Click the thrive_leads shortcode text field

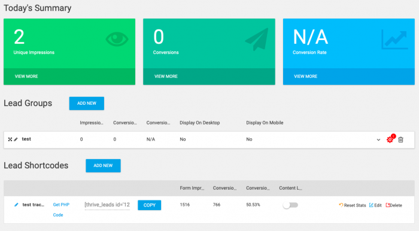[107, 205]
